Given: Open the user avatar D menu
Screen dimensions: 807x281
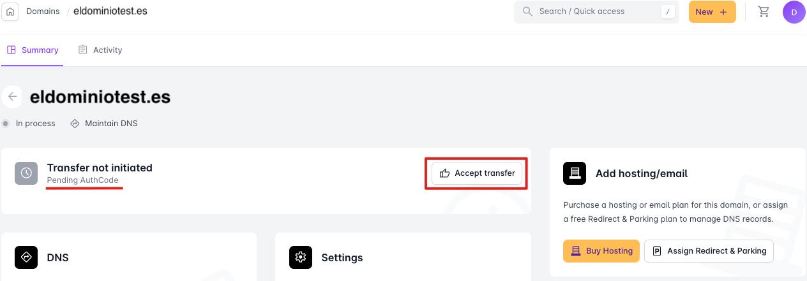Looking at the screenshot, I should point(794,12).
